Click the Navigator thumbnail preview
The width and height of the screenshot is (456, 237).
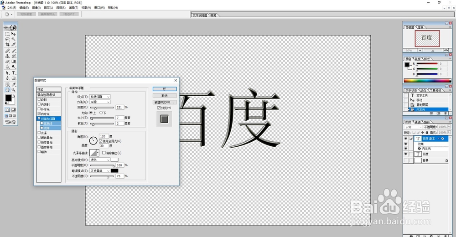(427, 38)
